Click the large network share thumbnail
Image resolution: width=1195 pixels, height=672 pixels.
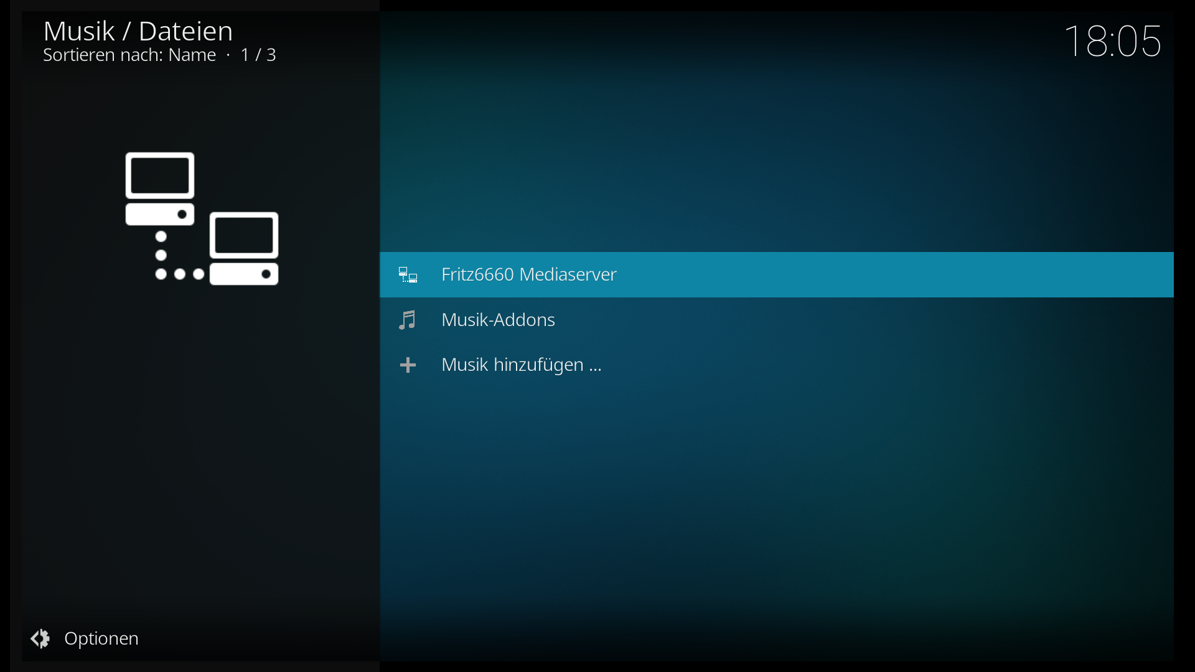[x=202, y=218]
